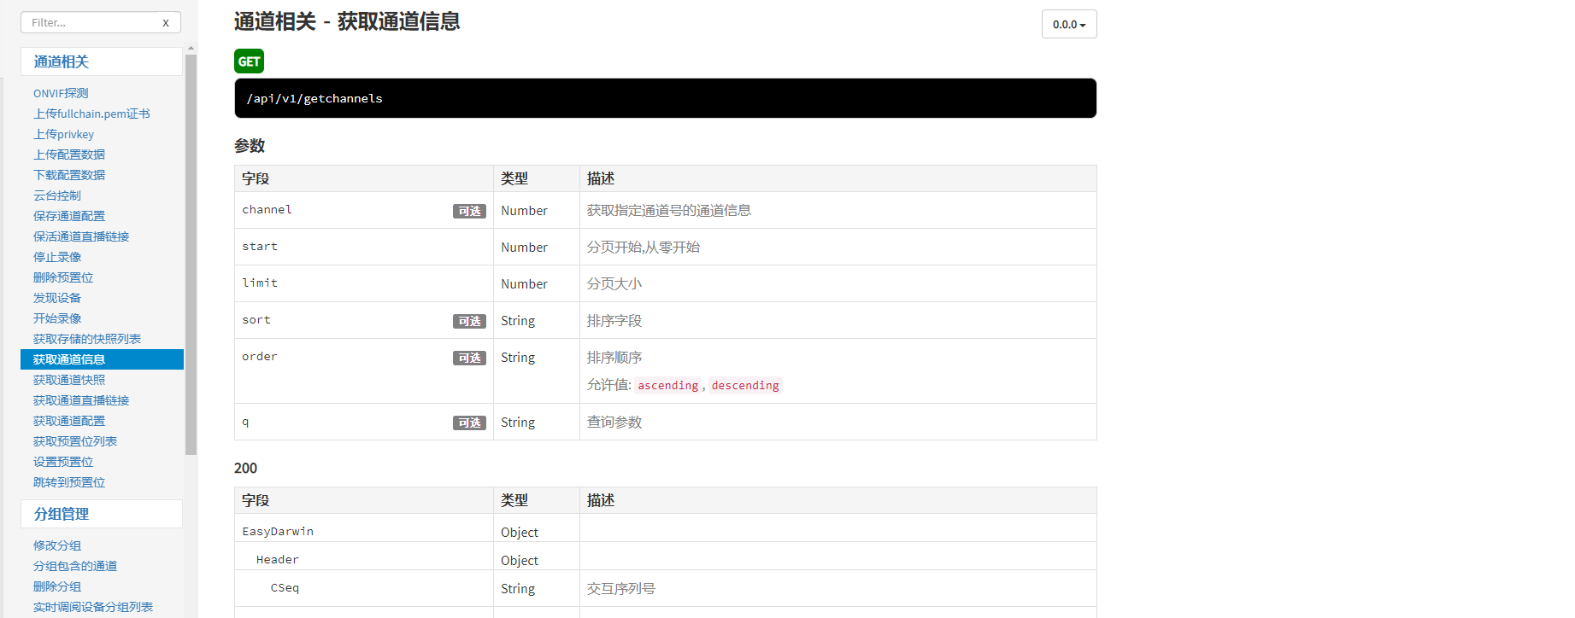The height and width of the screenshot is (618, 1575).
Task: Open 删除预置位 sidebar link
Action: (x=63, y=277)
